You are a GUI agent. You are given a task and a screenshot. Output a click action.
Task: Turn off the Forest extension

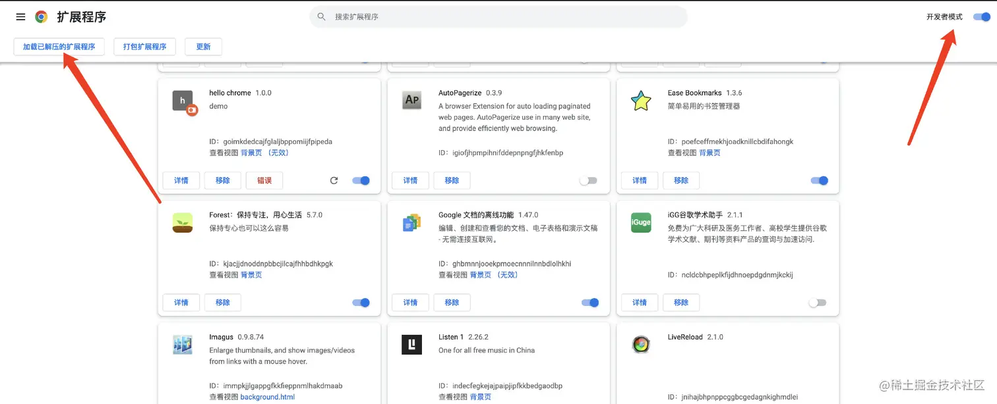pyautogui.click(x=361, y=303)
